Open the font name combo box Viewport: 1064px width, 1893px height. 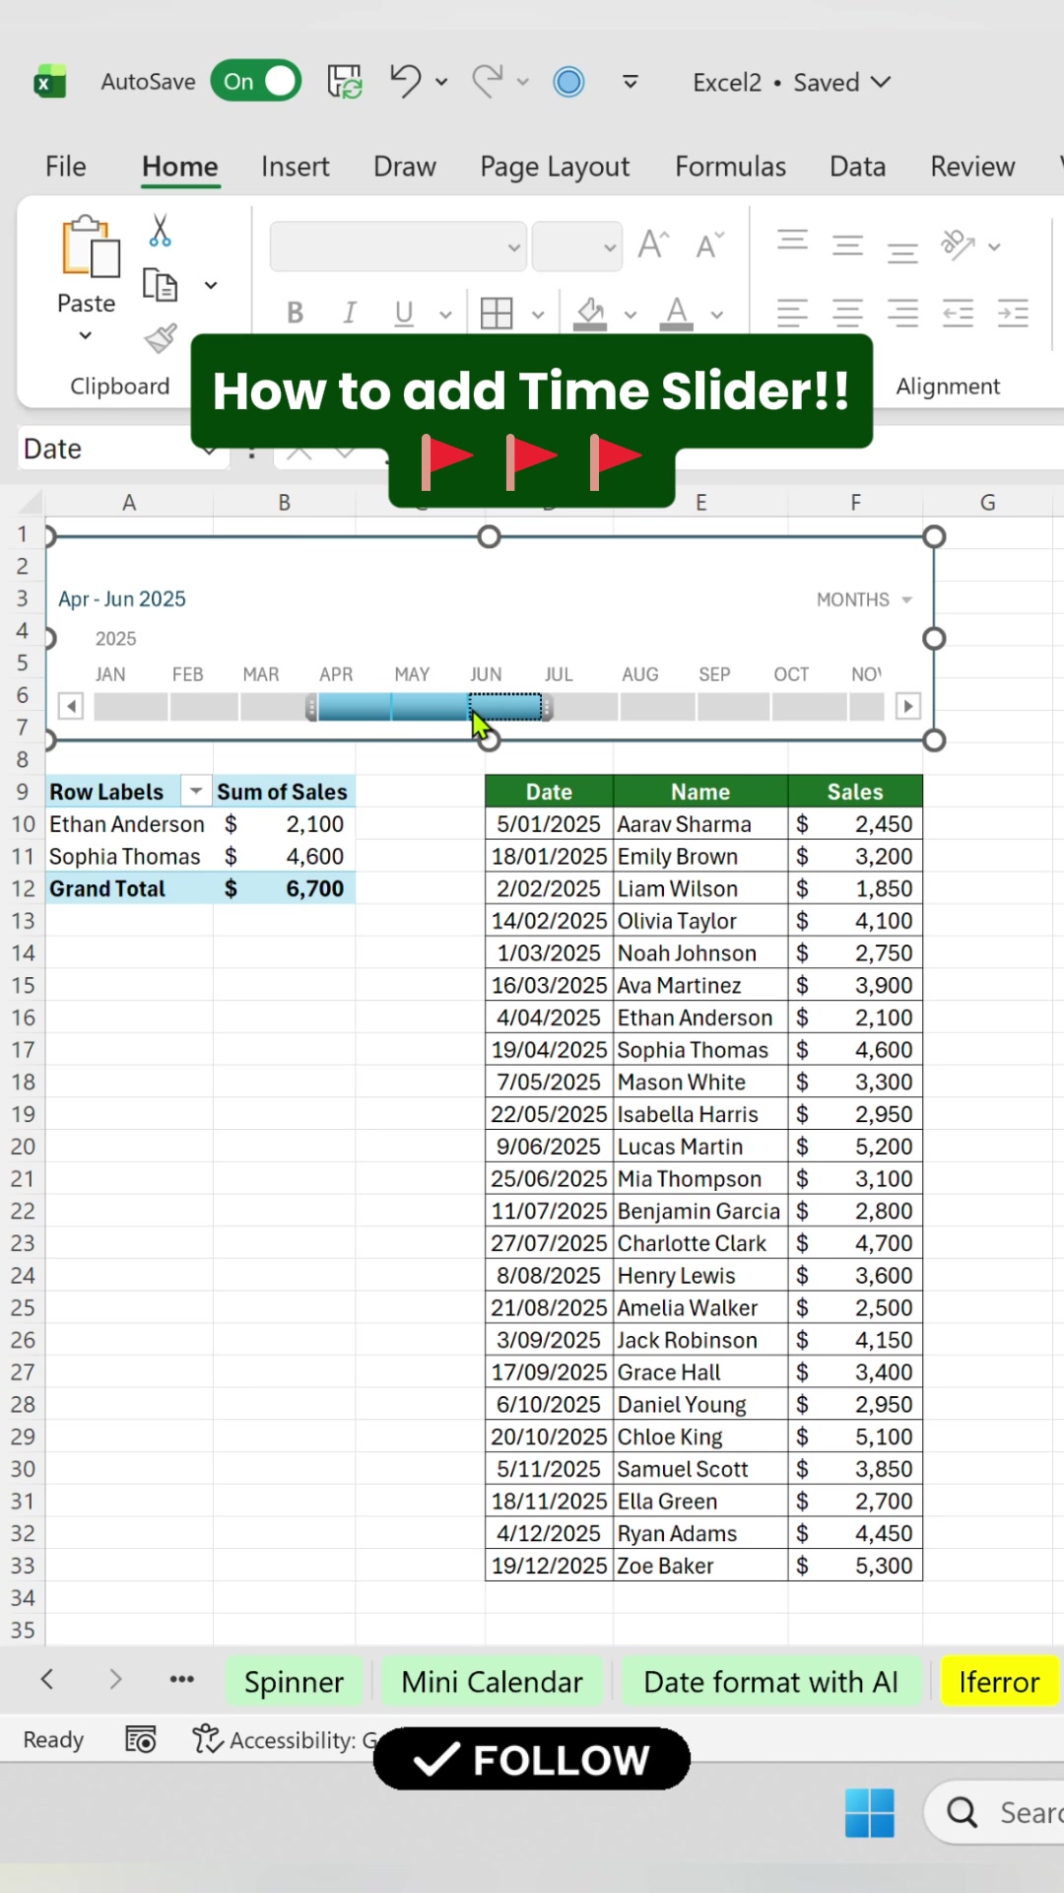pos(397,246)
